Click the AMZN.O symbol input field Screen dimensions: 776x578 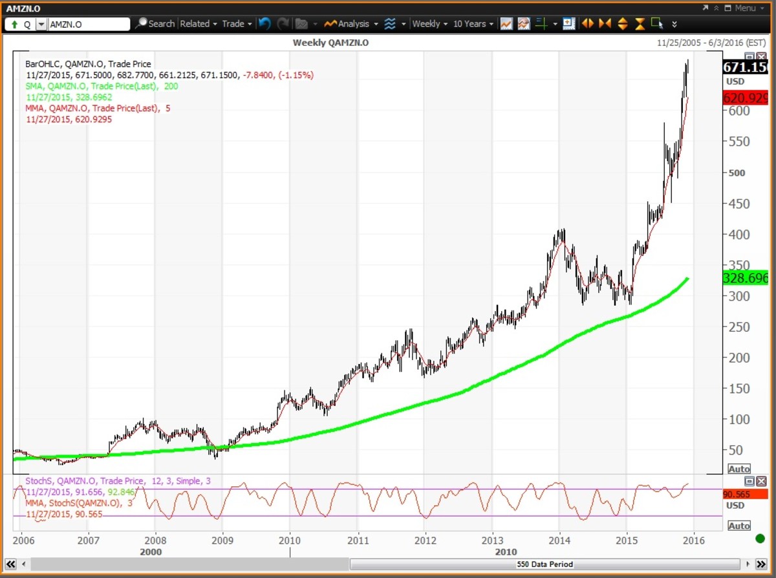[x=89, y=25]
